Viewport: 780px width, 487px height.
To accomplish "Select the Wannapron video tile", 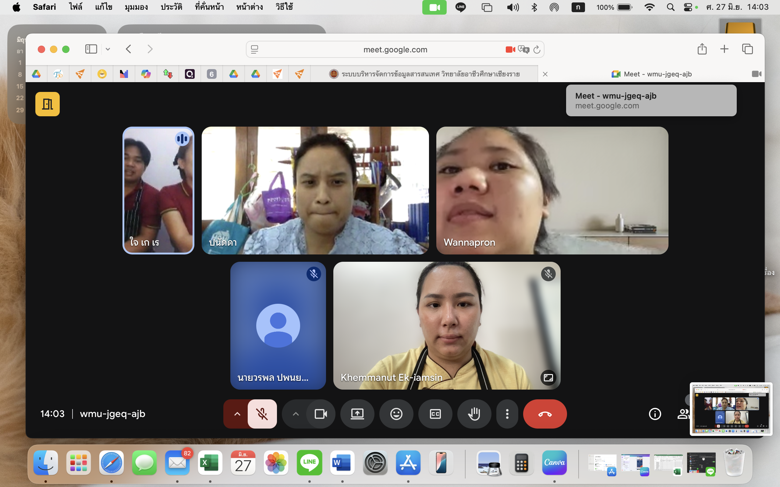I will tap(552, 190).
